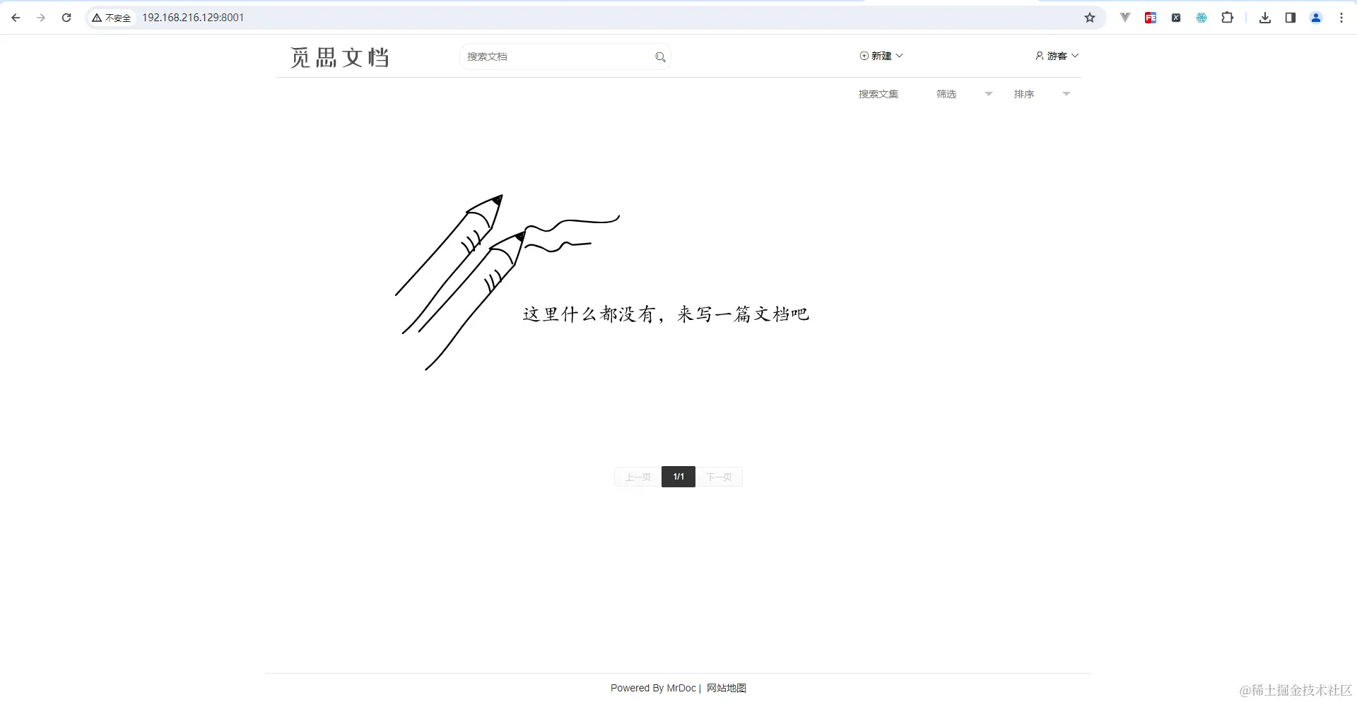
Task: Click the 不安全 site security indicator
Action: point(110,18)
